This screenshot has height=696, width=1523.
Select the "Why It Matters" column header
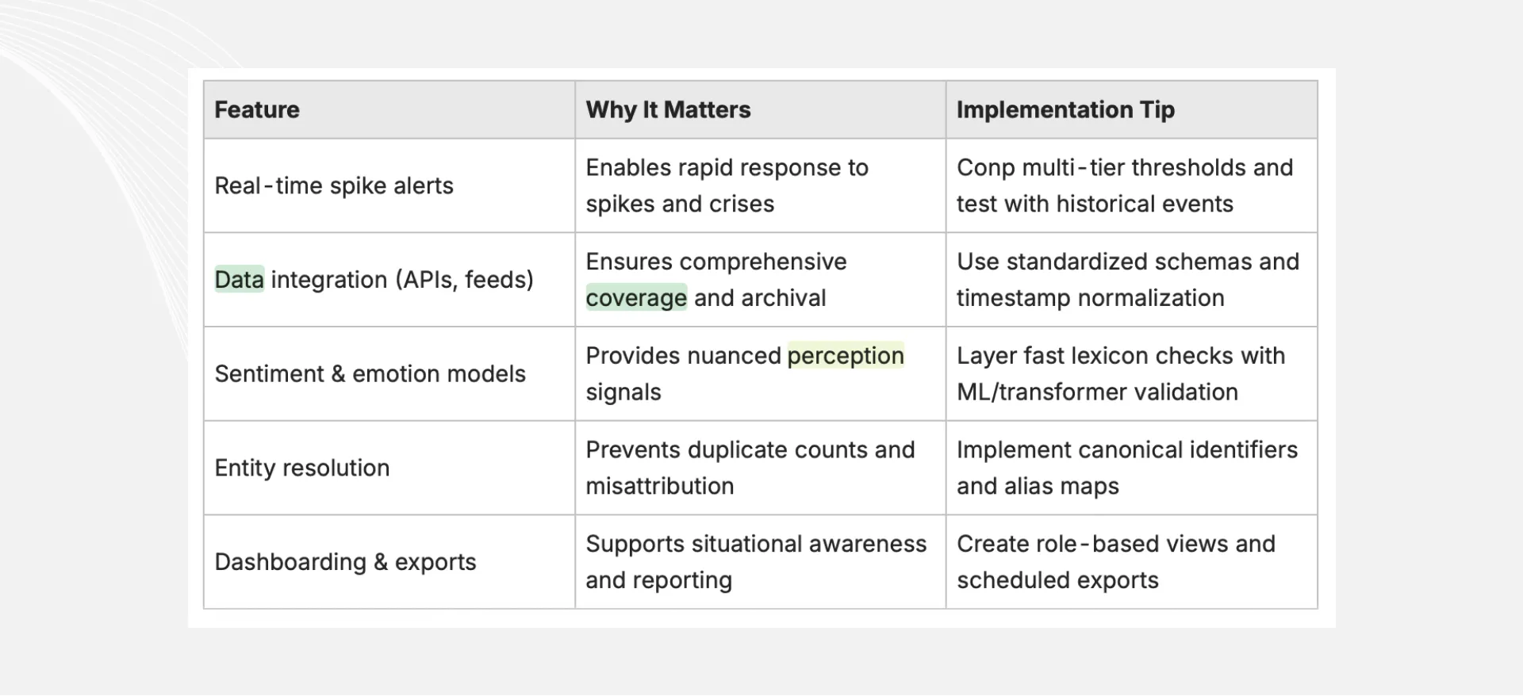pyautogui.click(x=761, y=109)
